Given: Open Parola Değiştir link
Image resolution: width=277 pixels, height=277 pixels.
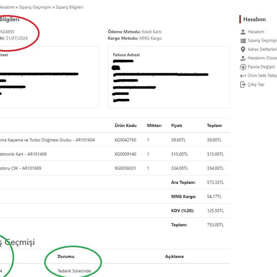Looking at the screenshot, I should [261, 67].
